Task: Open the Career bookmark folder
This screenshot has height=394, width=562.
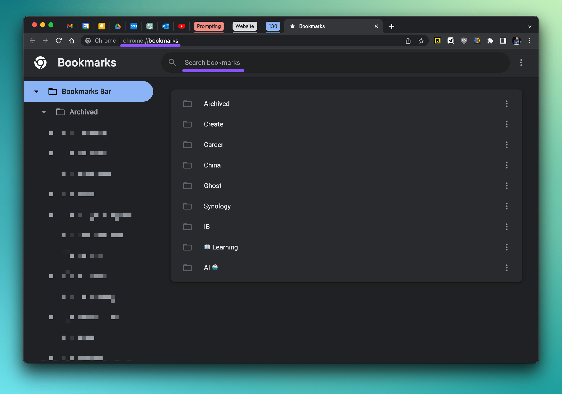Action: tap(214, 145)
